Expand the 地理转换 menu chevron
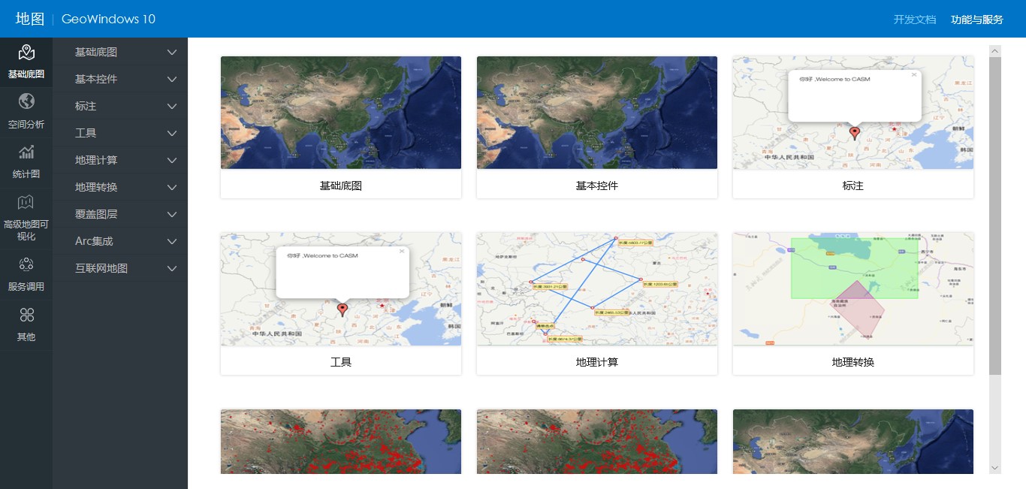 click(x=172, y=188)
